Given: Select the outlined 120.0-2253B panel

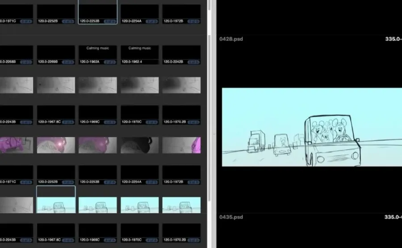Looking at the screenshot, I should [98, 12].
